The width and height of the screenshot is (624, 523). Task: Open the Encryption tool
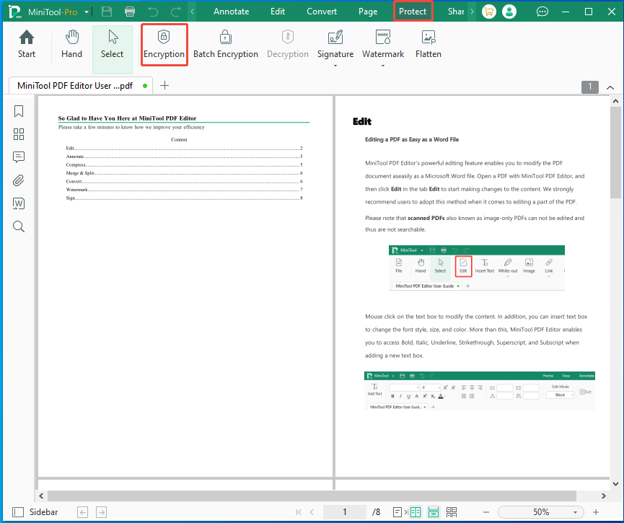(164, 45)
